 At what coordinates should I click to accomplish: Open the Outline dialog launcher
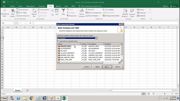[x=151, y=19]
